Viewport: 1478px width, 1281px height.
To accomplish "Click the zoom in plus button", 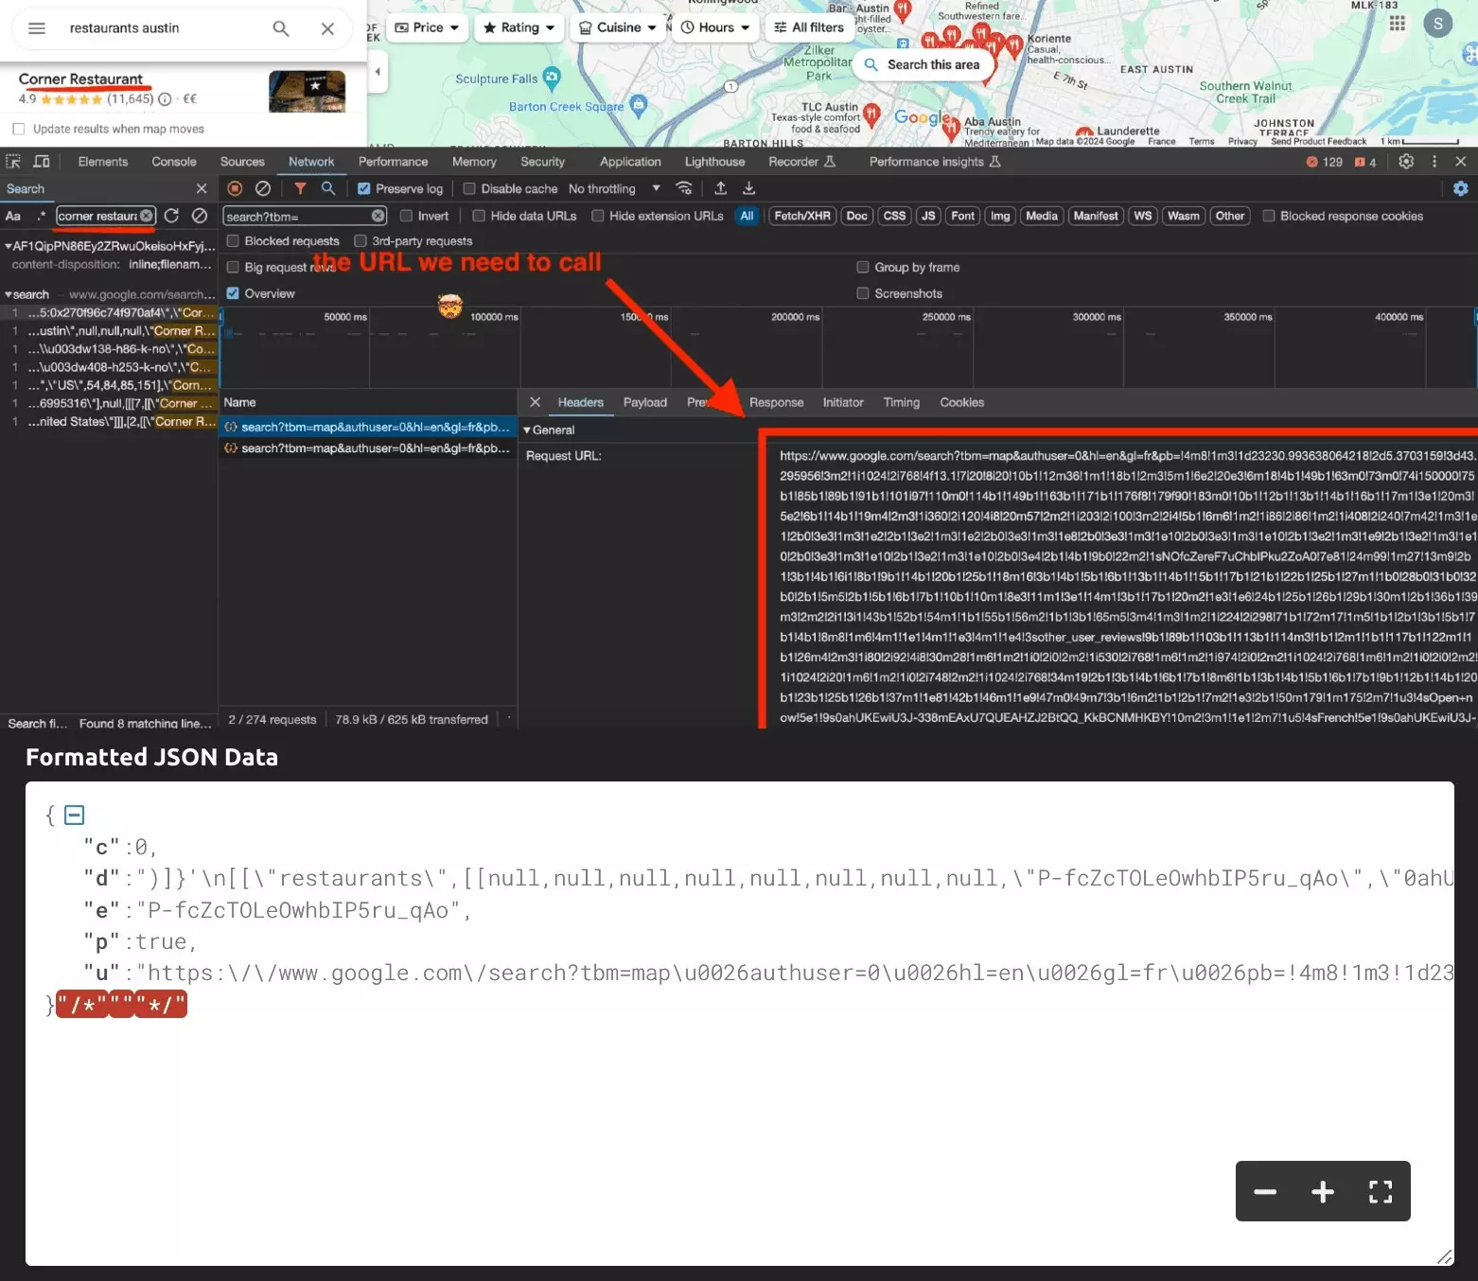I will [x=1322, y=1192].
